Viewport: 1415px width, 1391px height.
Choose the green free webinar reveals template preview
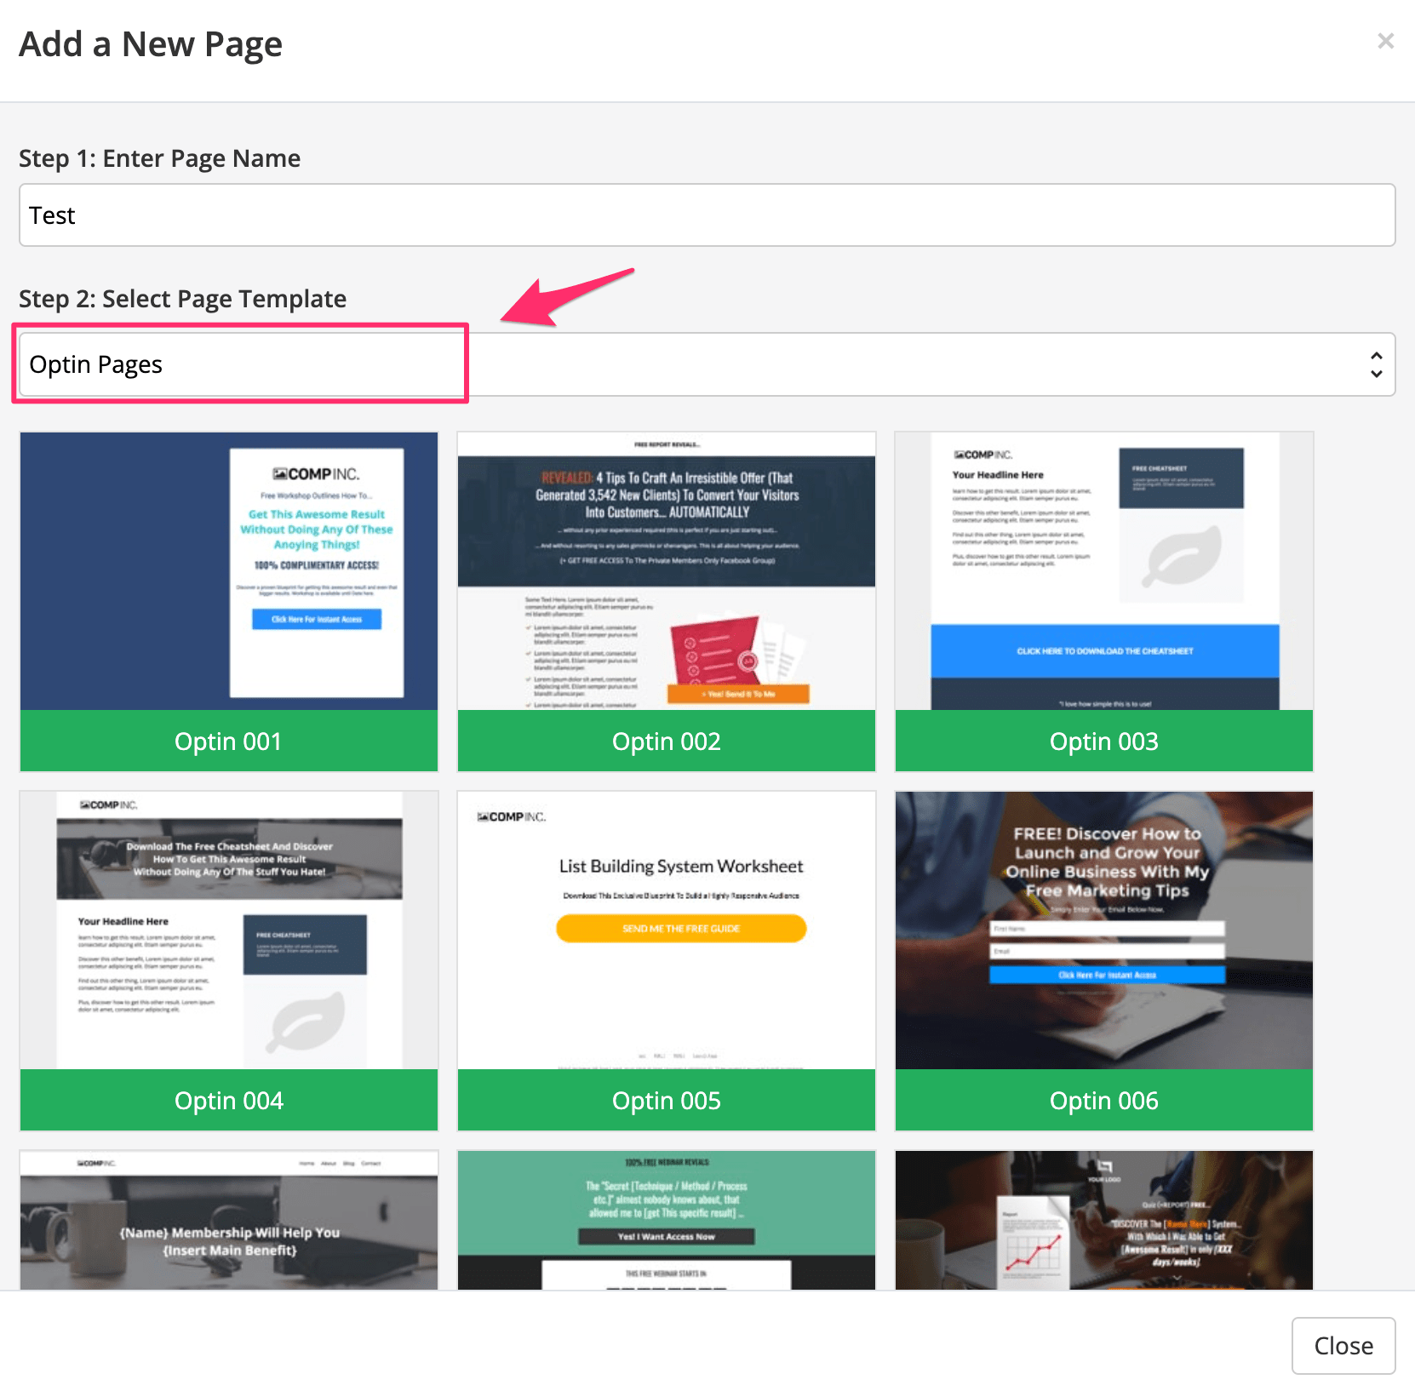tap(667, 1220)
